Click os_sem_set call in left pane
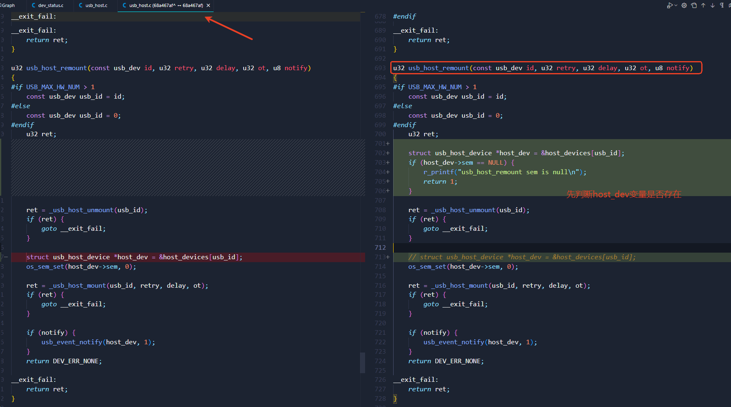Screen dimensions: 731x407 (x=81, y=267)
